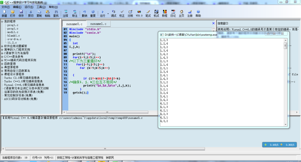
Task: Open the 对练 practice icon
Action: [x=130, y=13]
